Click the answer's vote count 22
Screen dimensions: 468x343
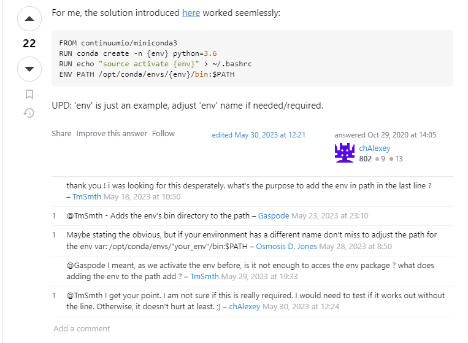point(29,44)
